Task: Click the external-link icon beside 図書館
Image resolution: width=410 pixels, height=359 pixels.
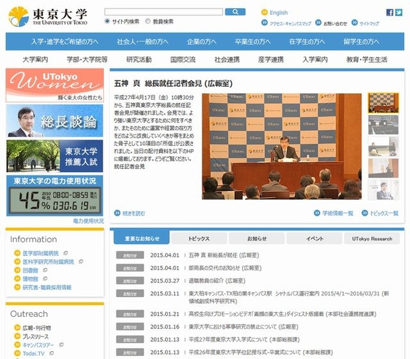Action: 45,269
